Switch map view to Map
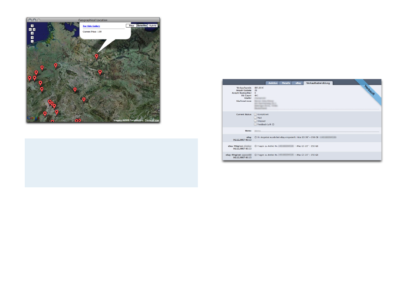414x289 pixels. click(131, 26)
